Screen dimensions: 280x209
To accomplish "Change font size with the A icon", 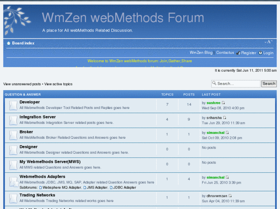I will pos(268,42).
